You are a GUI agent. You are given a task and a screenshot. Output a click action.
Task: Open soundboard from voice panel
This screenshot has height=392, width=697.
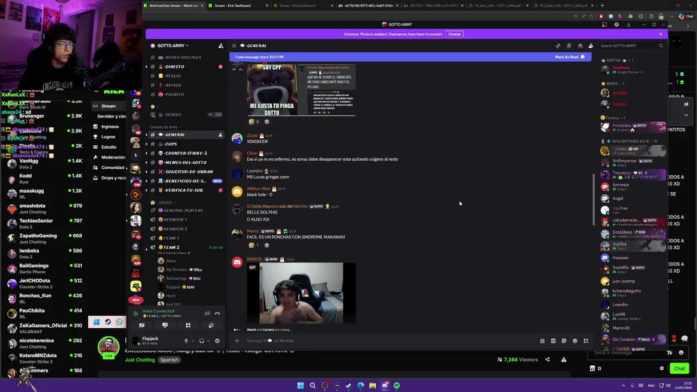coord(211,325)
